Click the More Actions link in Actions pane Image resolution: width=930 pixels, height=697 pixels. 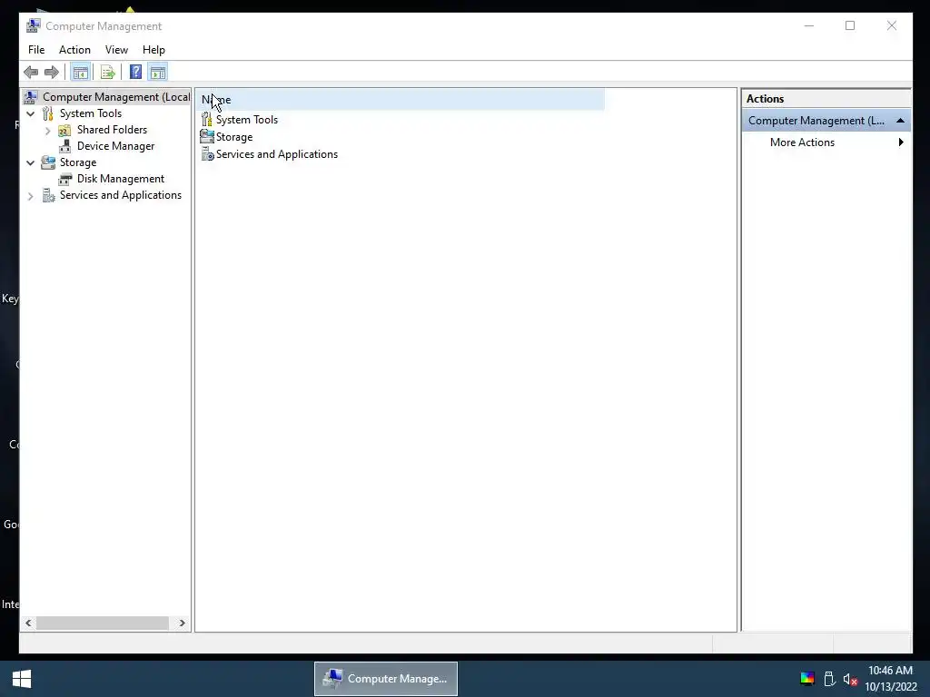pyautogui.click(x=802, y=142)
